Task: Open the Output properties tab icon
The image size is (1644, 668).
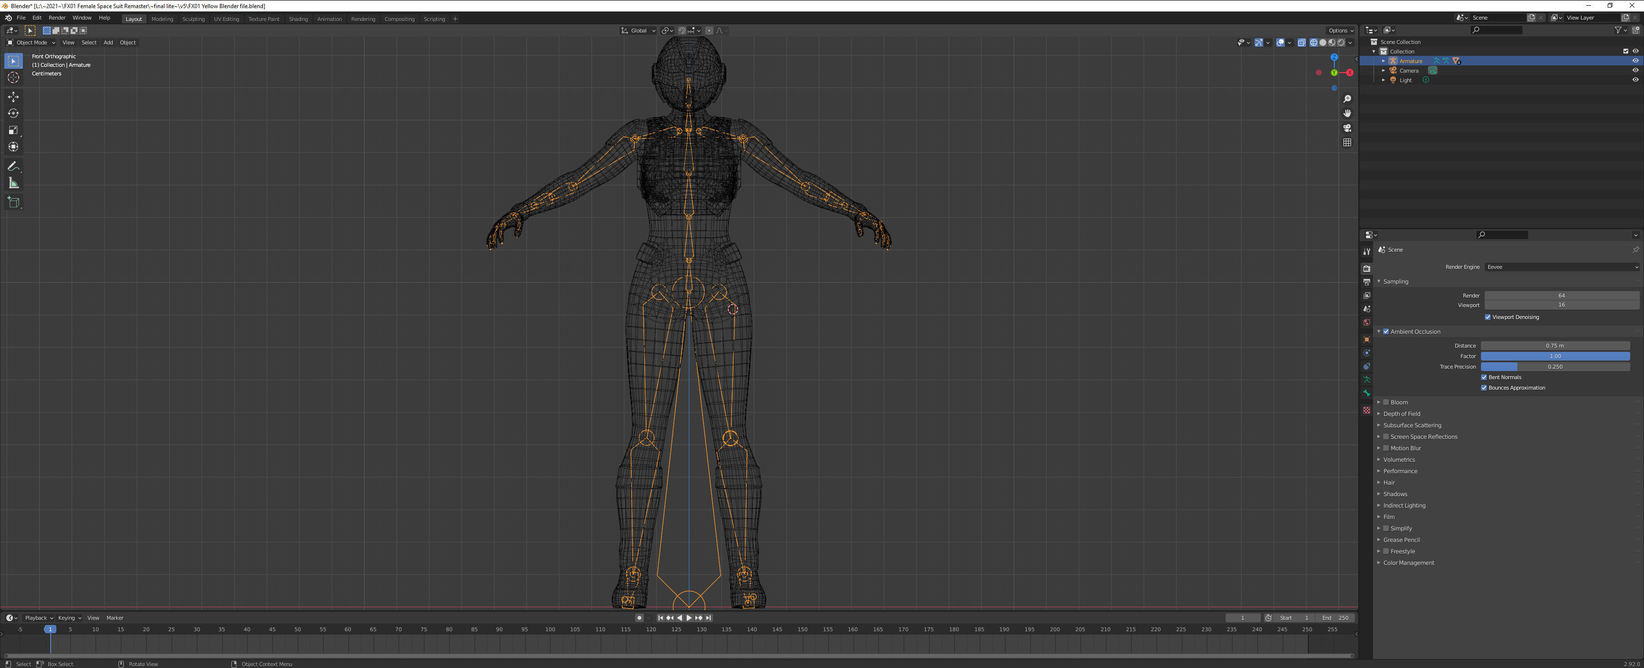Action: [1366, 282]
